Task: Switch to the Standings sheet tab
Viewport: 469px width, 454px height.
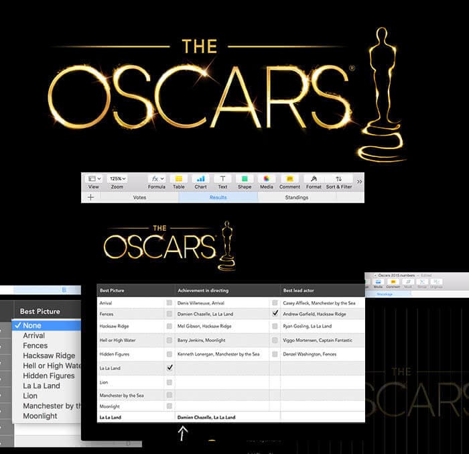Action: click(x=296, y=197)
